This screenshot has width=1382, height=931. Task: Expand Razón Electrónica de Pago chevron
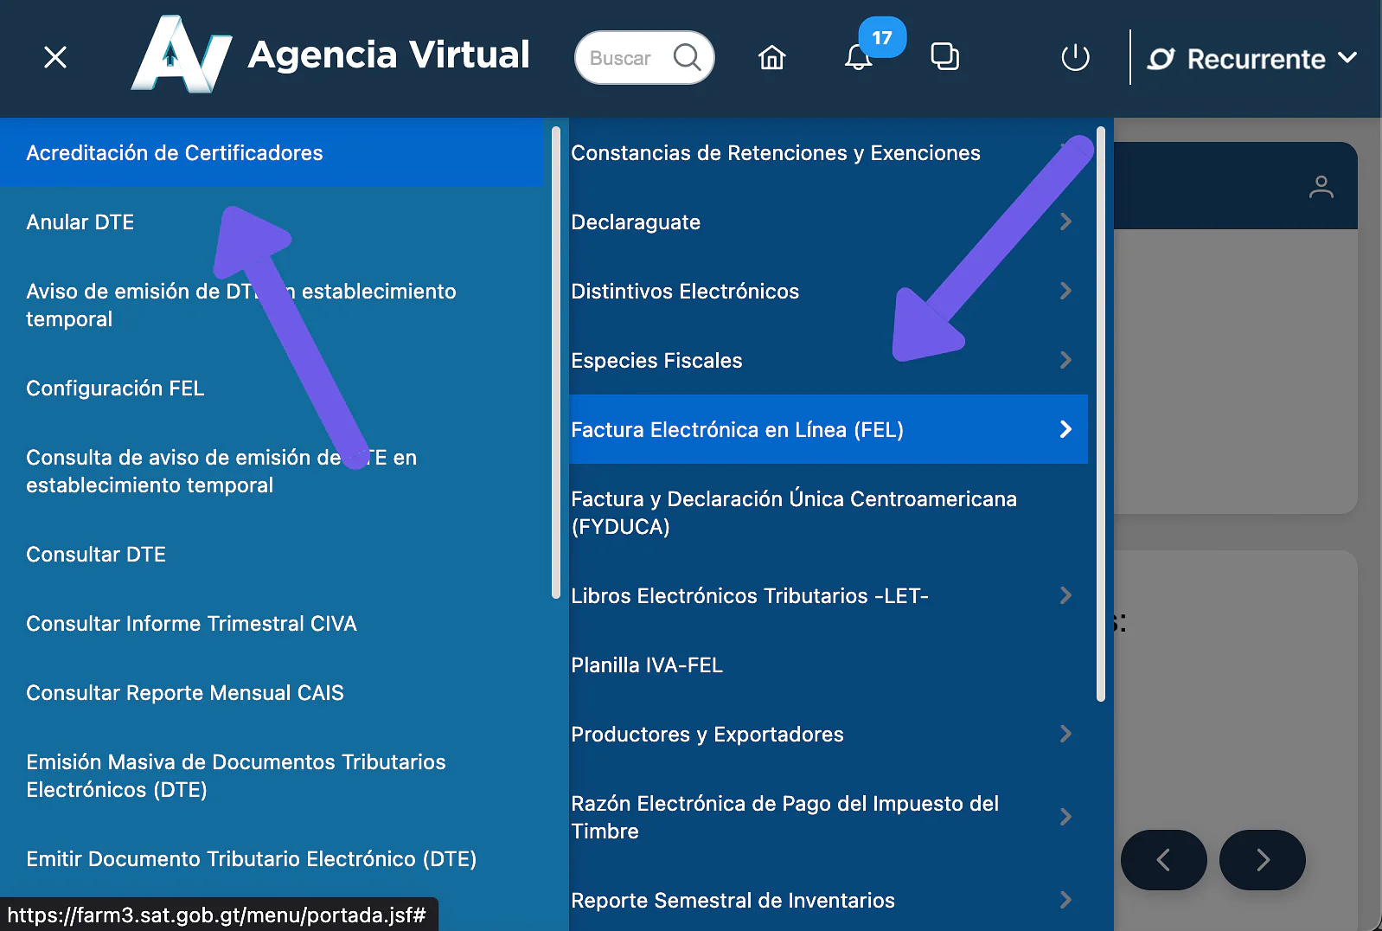pos(1065,817)
